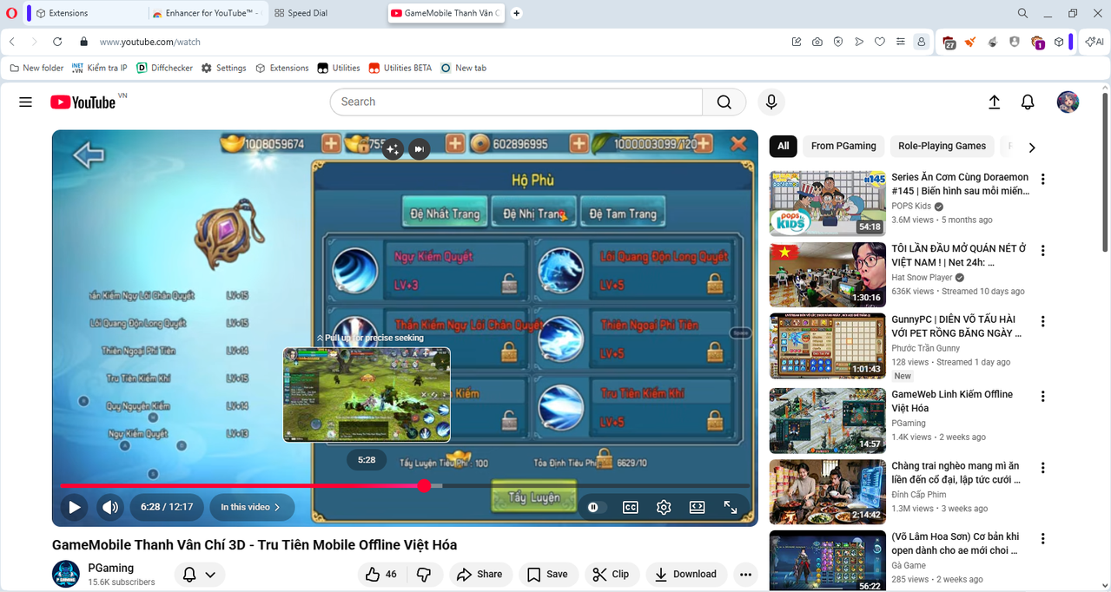Select the 'From PGaming' chip

pos(843,146)
